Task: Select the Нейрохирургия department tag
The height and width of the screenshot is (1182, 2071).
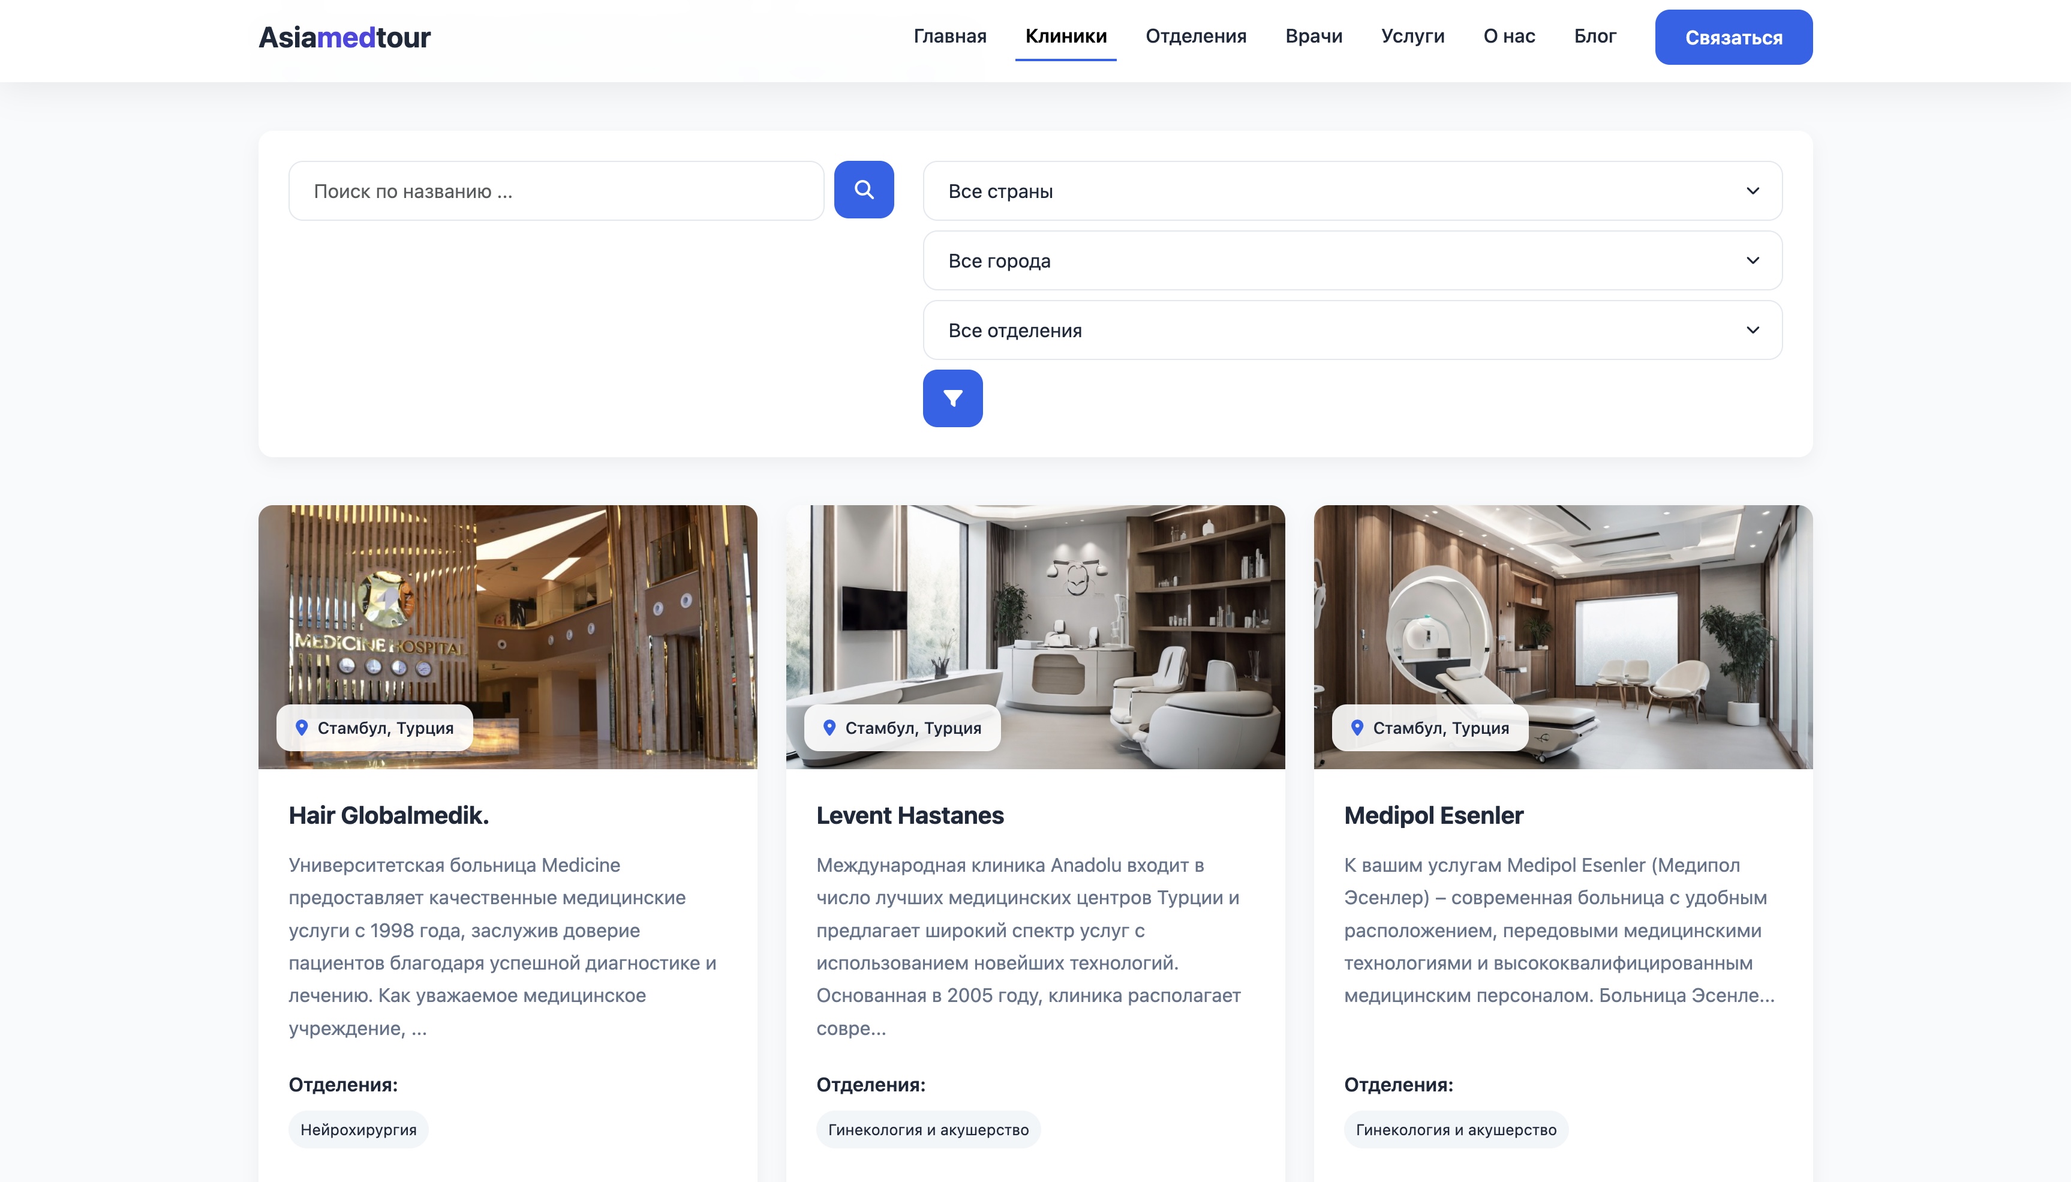Action: (x=358, y=1129)
